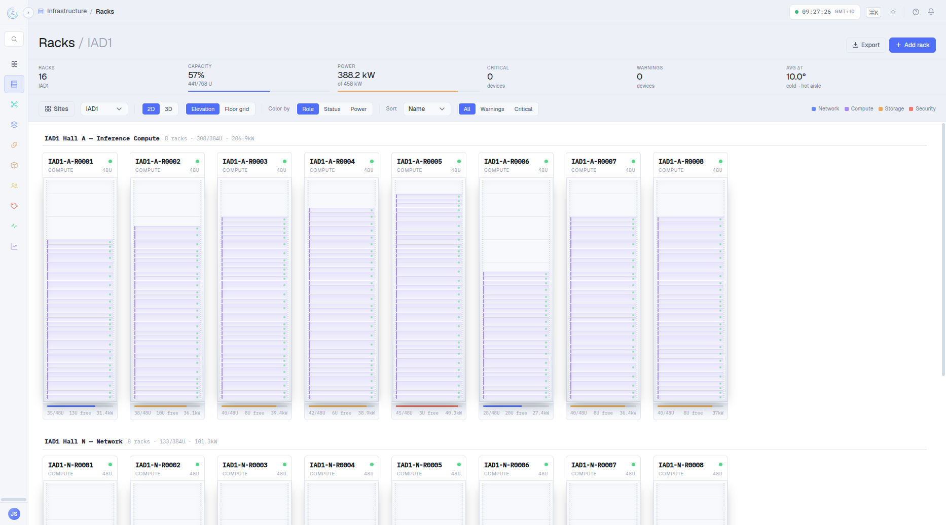Switch to 3D view
This screenshot has height=525, width=946.
[169, 109]
